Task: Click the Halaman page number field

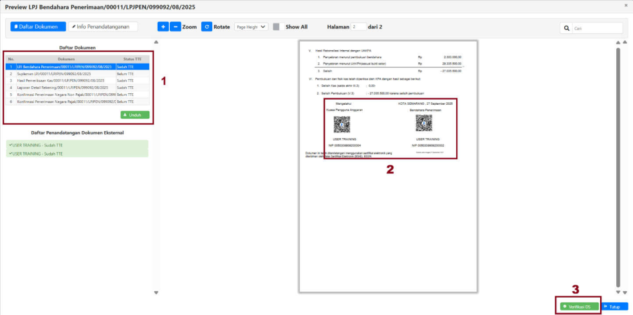Action: [x=359, y=27]
